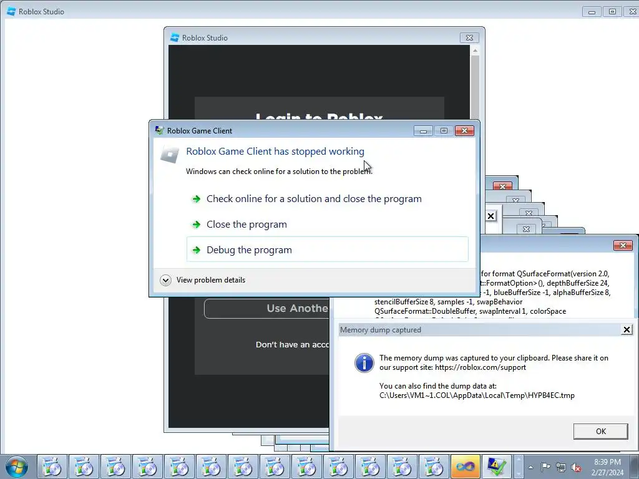Maximize the main Roblox Studio window
Image resolution: width=639 pixels, height=479 pixels.
tap(612, 12)
